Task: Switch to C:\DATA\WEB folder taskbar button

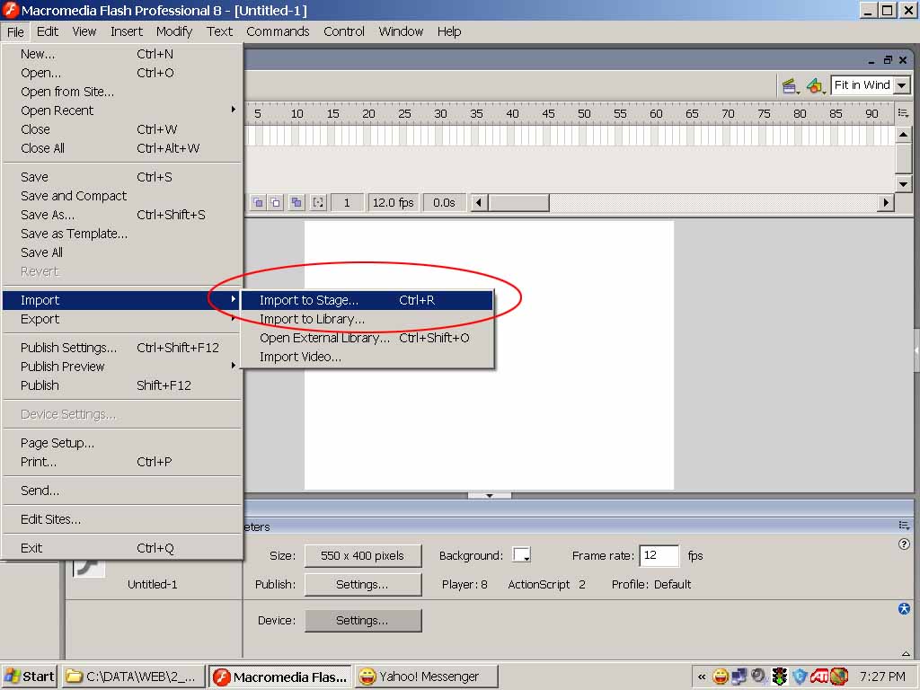Action: (x=133, y=677)
